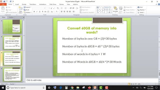Viewport: 160px width, 90px height.
Task: Click the PowerPoint icon in the taskbar
Action: pos(95,88)
